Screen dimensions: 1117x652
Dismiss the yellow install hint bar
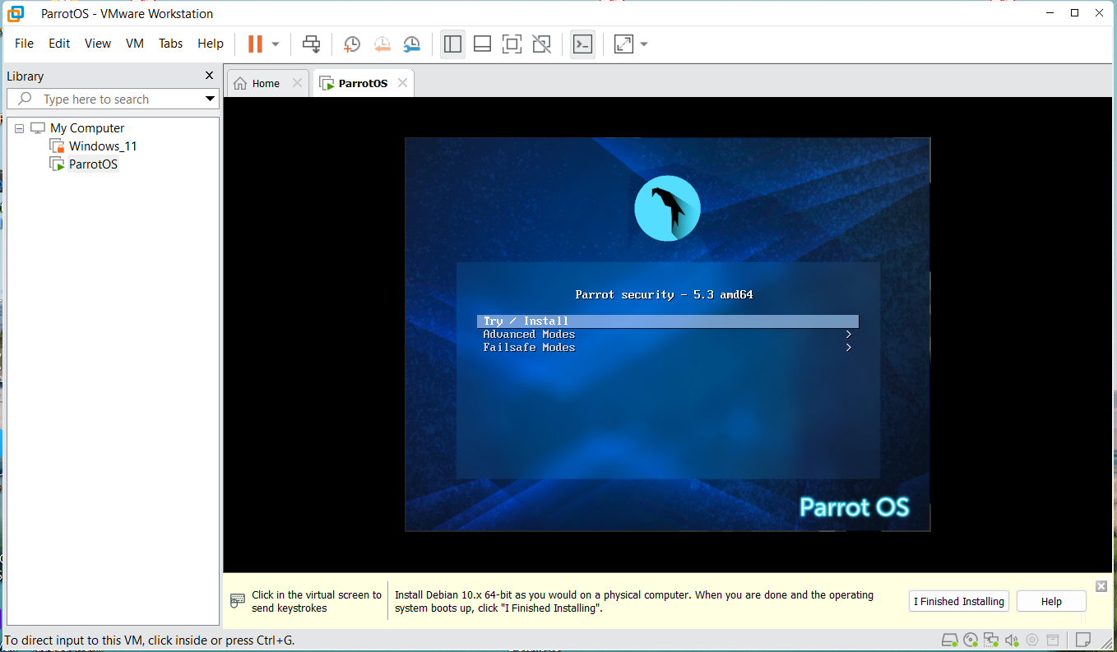pyautogui.click(x=1101, y=585)
